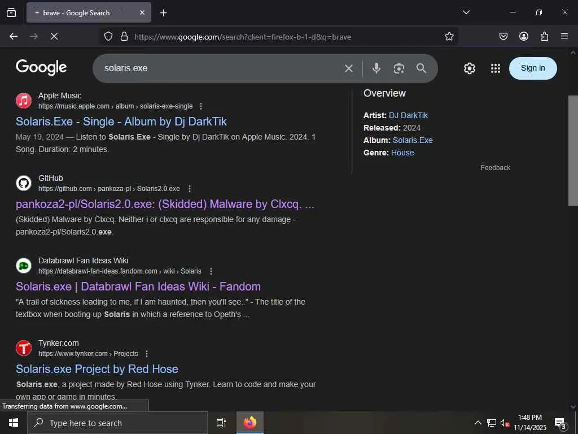578x434 pixels.
Task: Open Solaris.exe Databrawl Fan Ideas Wiki link
Action: pyautogui.click(x=138, y=287)
